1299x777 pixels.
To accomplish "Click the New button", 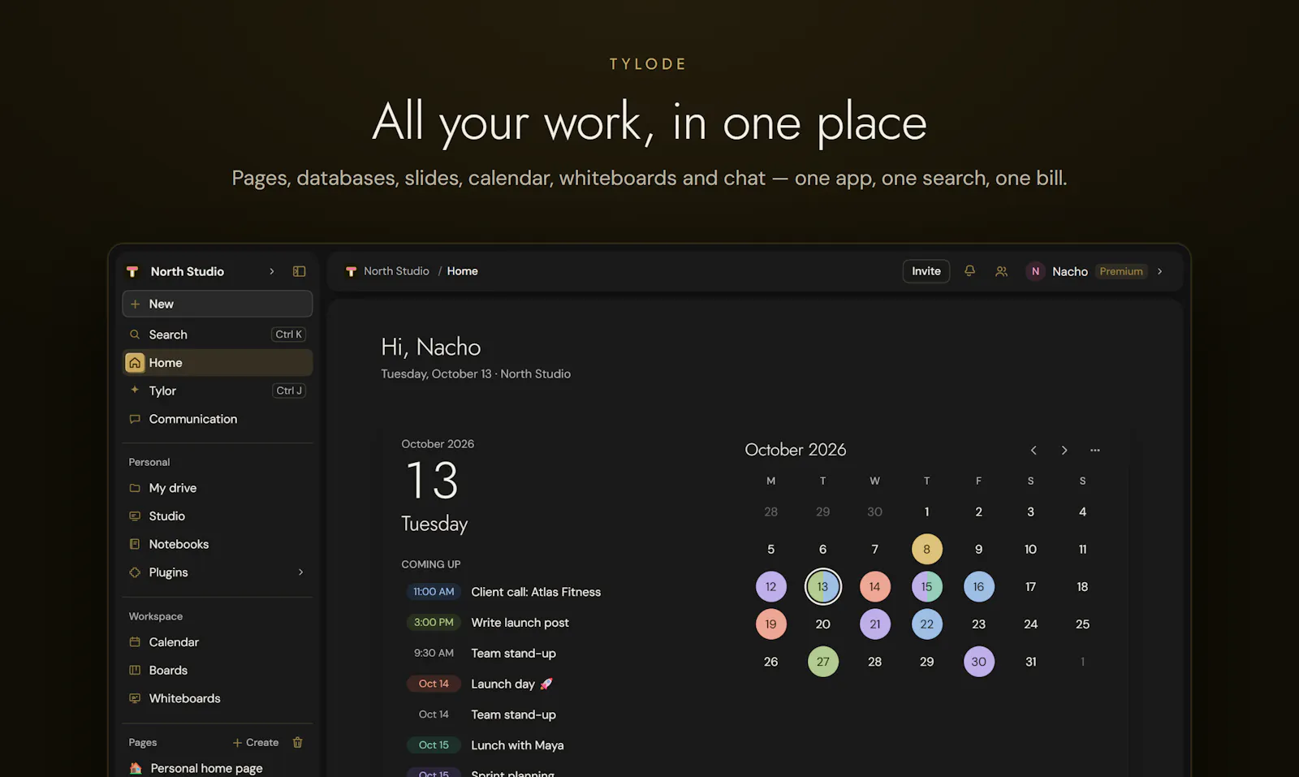I will pos(218,304).
